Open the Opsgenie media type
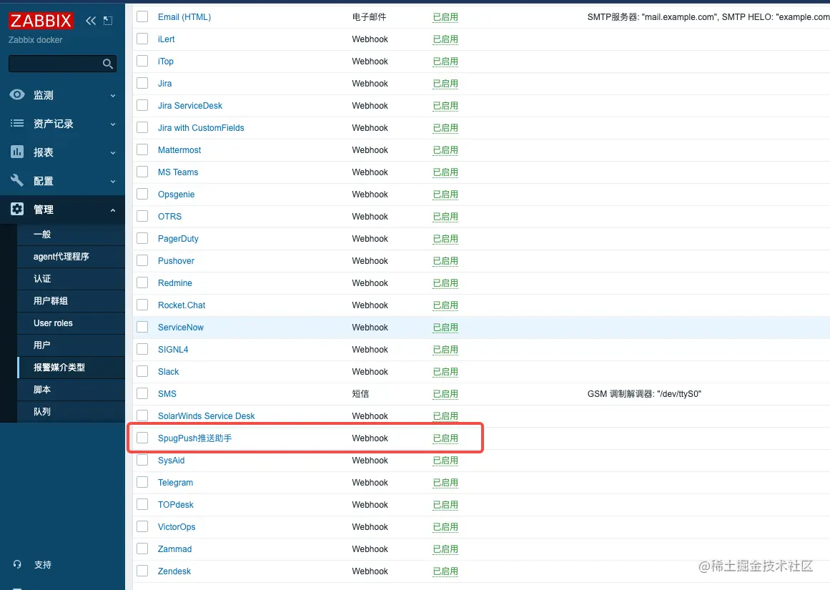This screenshot has height=590, width=830. point(177,195)
